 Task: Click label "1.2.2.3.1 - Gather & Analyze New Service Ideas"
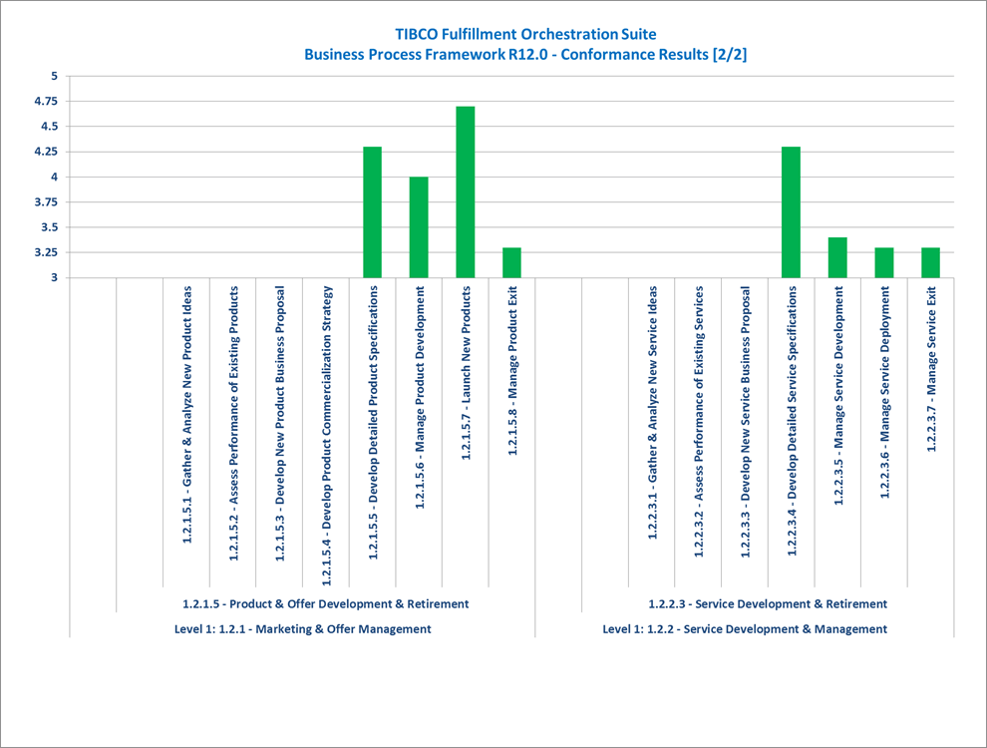coord(652,413)
